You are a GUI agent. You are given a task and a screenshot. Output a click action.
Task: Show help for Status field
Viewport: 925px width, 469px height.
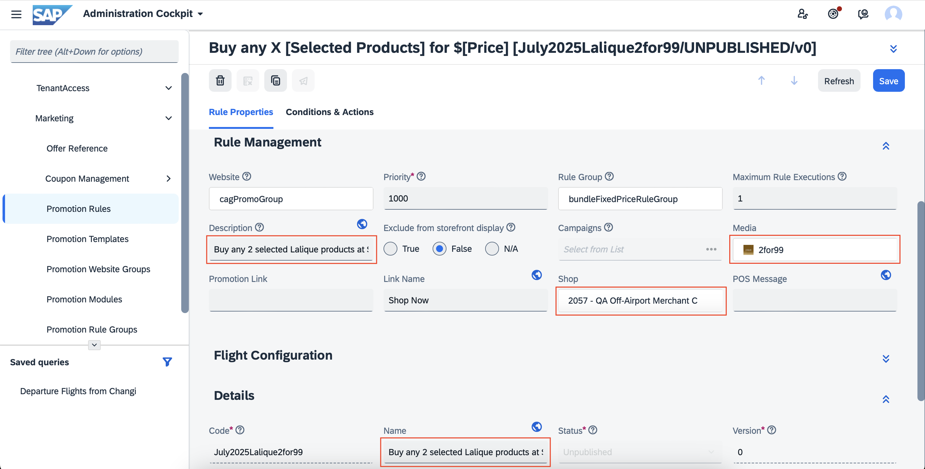coord(593,430)
